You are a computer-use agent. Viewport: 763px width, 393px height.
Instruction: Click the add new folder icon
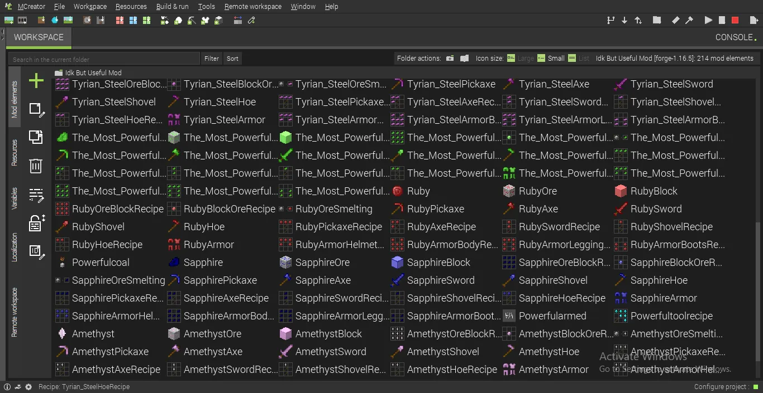[x=450, y=58]
